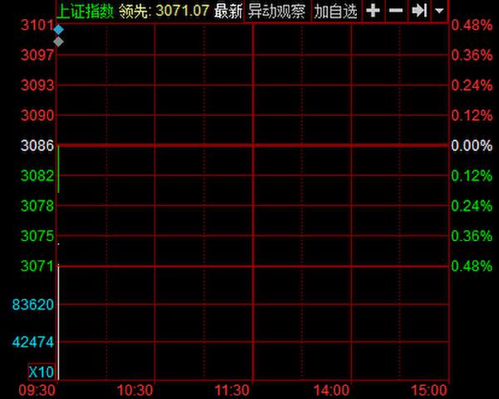Viewport: 499px width, 399px height.
Task: Click the green price line segment
Action: point(58,170)
